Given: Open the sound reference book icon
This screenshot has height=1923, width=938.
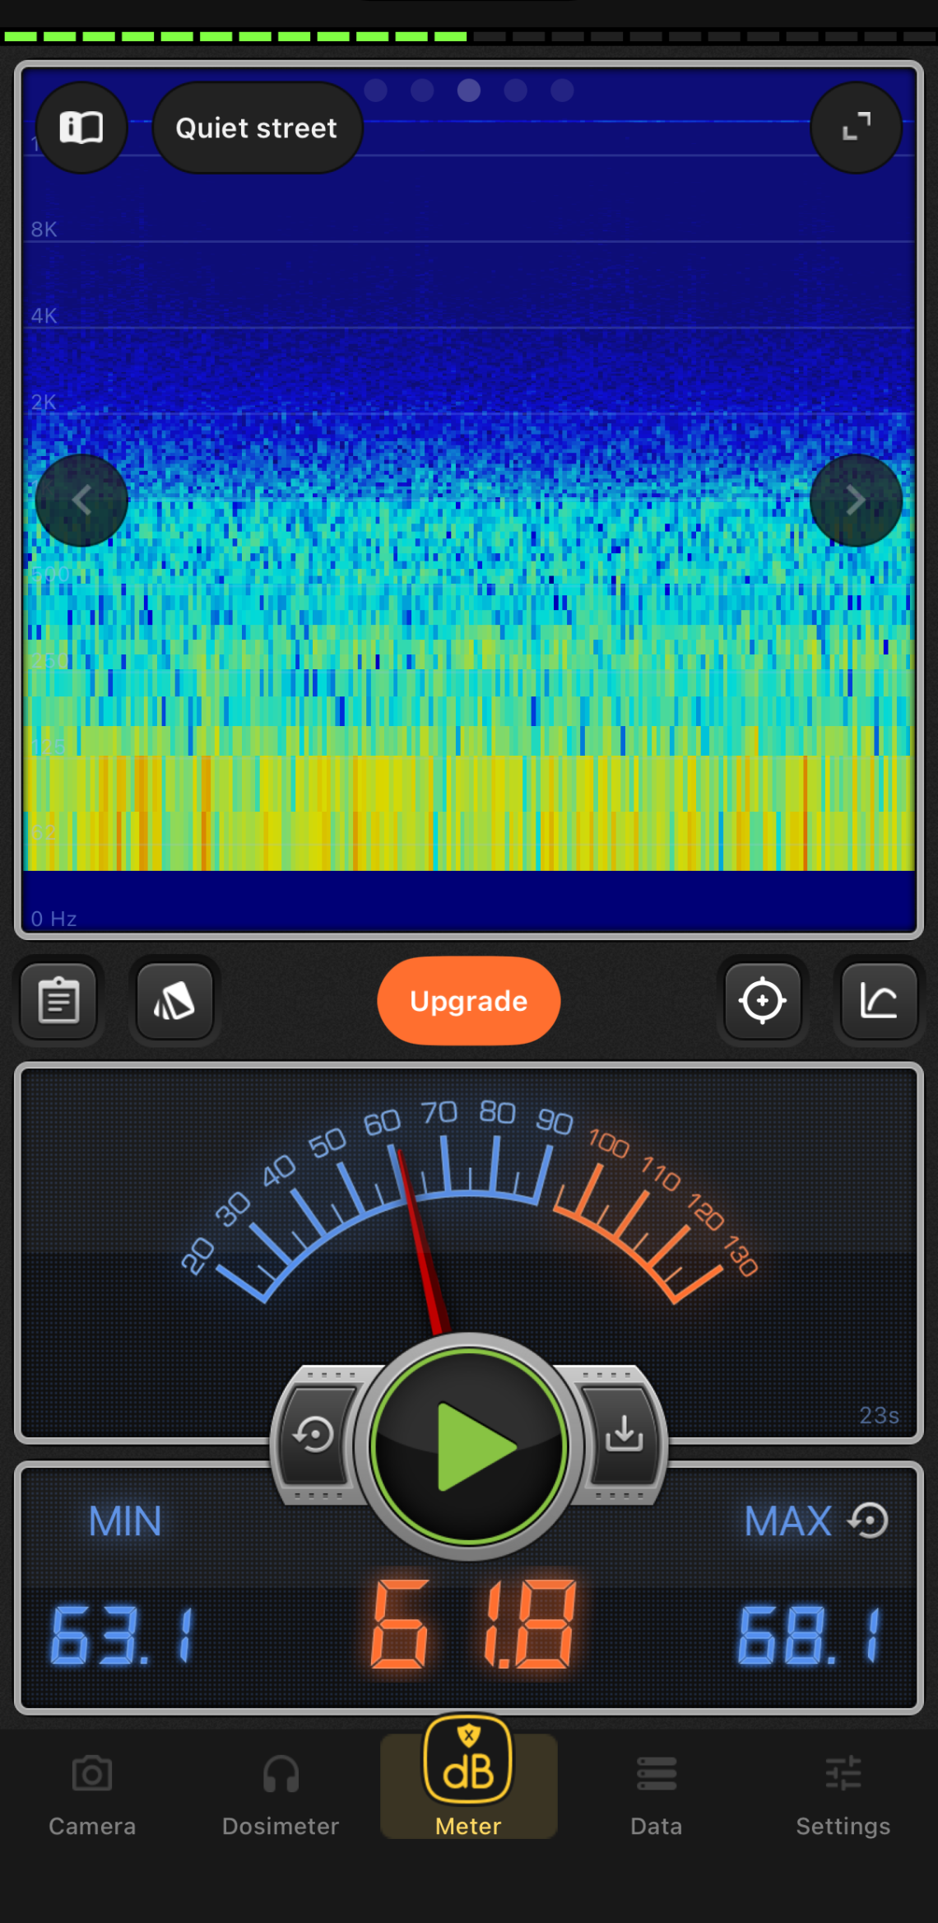Looking at the screenshot, I should pyautogui.click(x=81, y=128).
